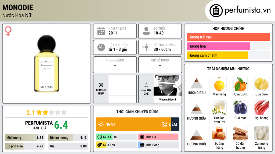
Task: Click the Hương hoa accord bar
Action: coord(228,46)
